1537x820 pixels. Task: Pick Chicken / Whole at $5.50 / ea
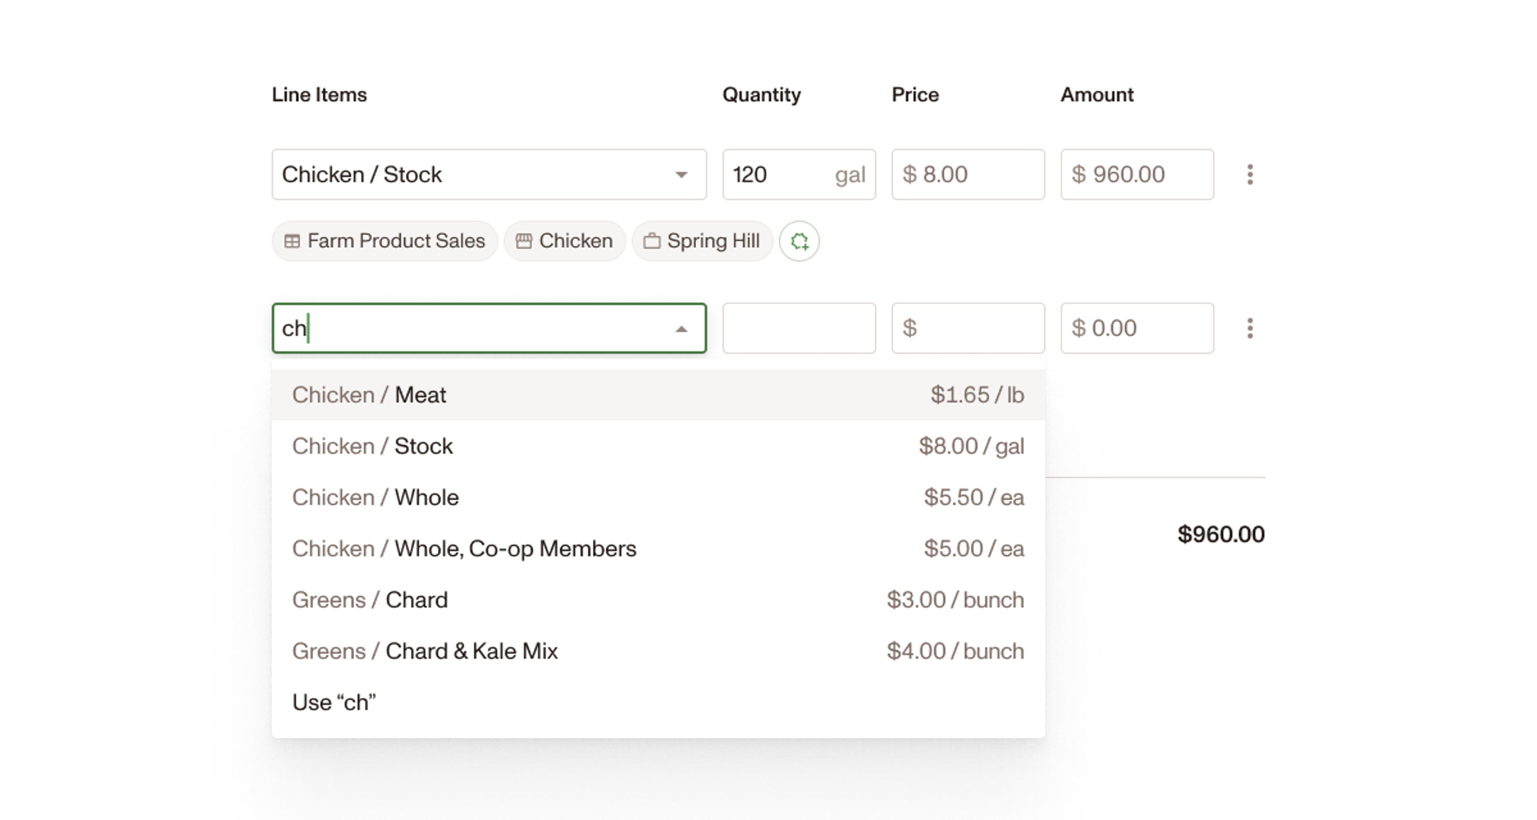[658, 498]
